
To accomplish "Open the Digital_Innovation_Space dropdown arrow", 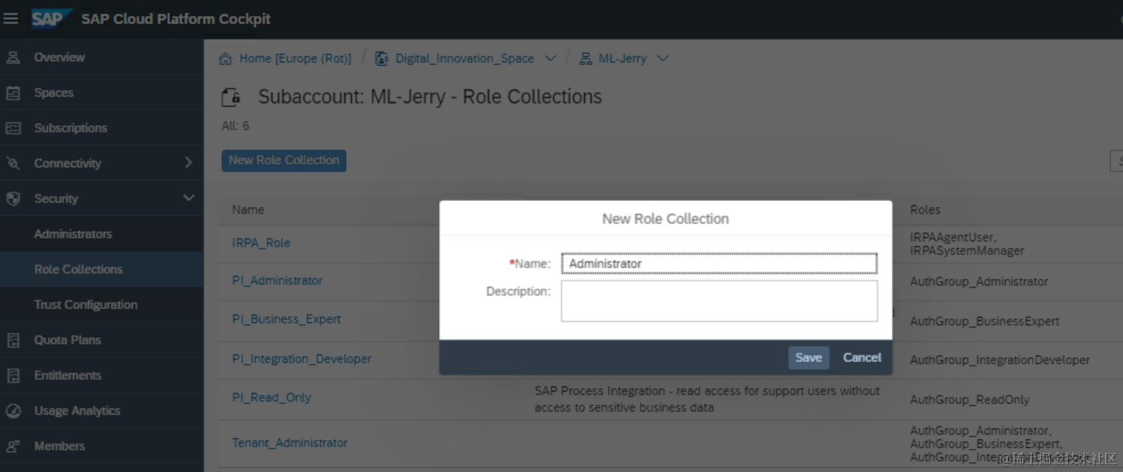I will coord(550,59).
